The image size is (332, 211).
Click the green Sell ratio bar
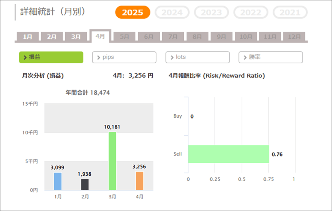click(229, 154)
